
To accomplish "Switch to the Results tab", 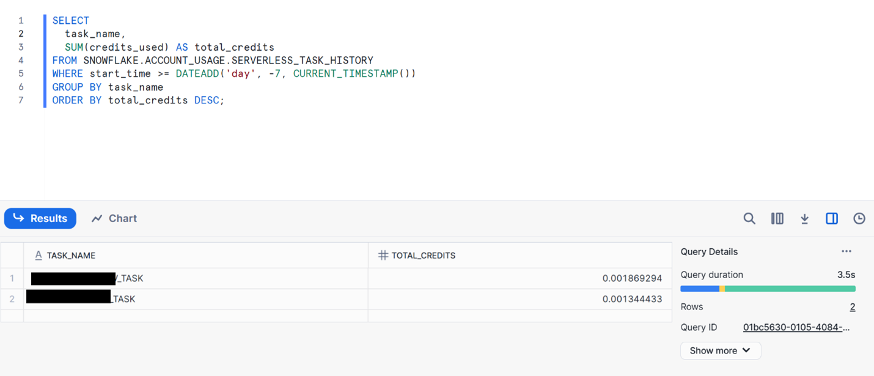I will click(x=40, y=218).
